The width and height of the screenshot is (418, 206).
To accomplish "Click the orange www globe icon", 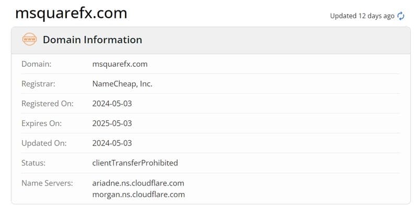I will [30, 40].
